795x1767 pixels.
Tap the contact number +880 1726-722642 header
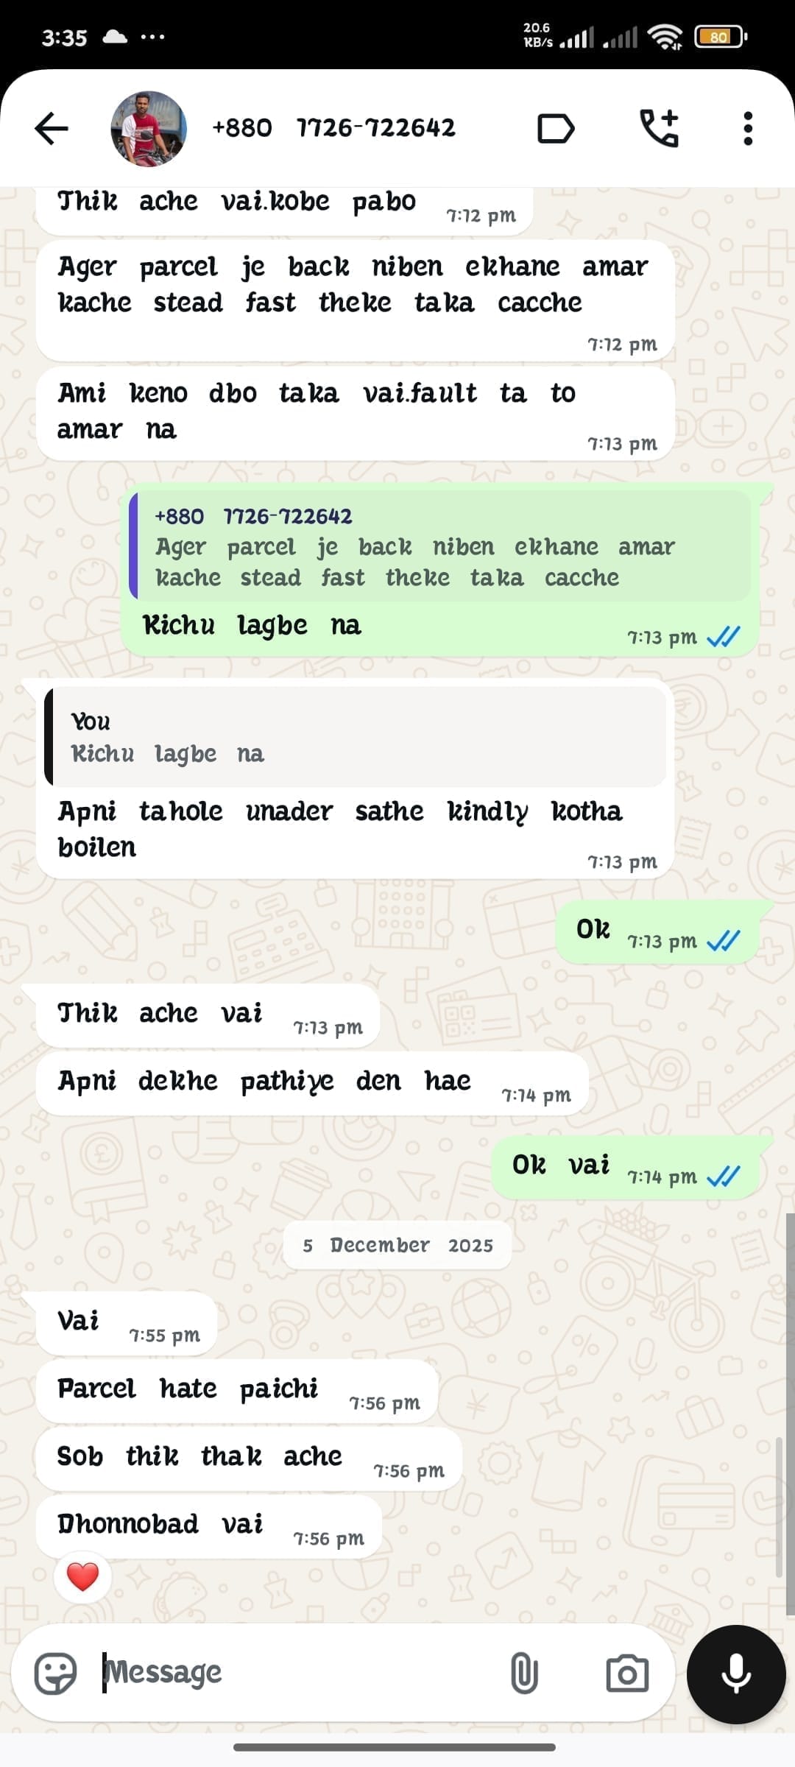[334, 128]
